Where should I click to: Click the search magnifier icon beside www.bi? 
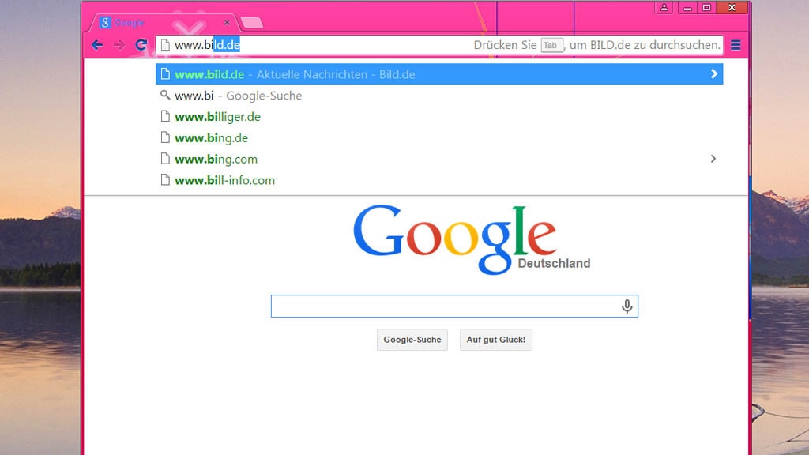click(x=165, y=95)
